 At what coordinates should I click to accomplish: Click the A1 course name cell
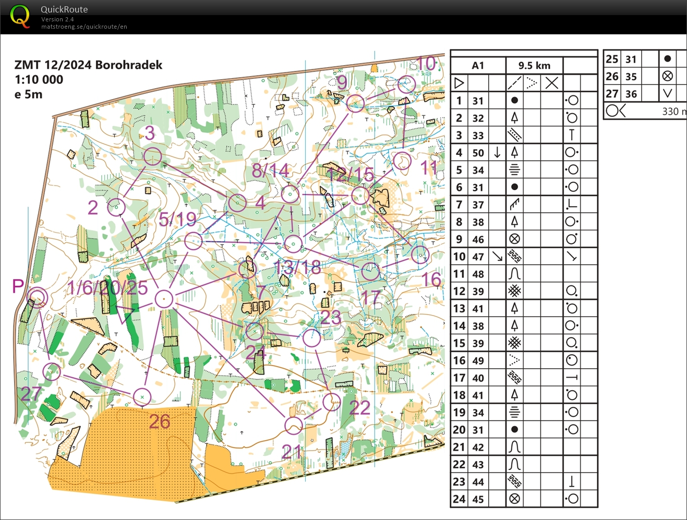[x=478, y=65]
